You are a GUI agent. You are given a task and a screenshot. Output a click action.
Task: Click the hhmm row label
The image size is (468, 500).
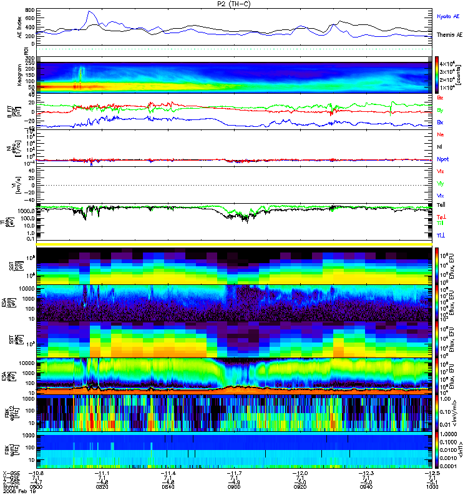point(9,487)
